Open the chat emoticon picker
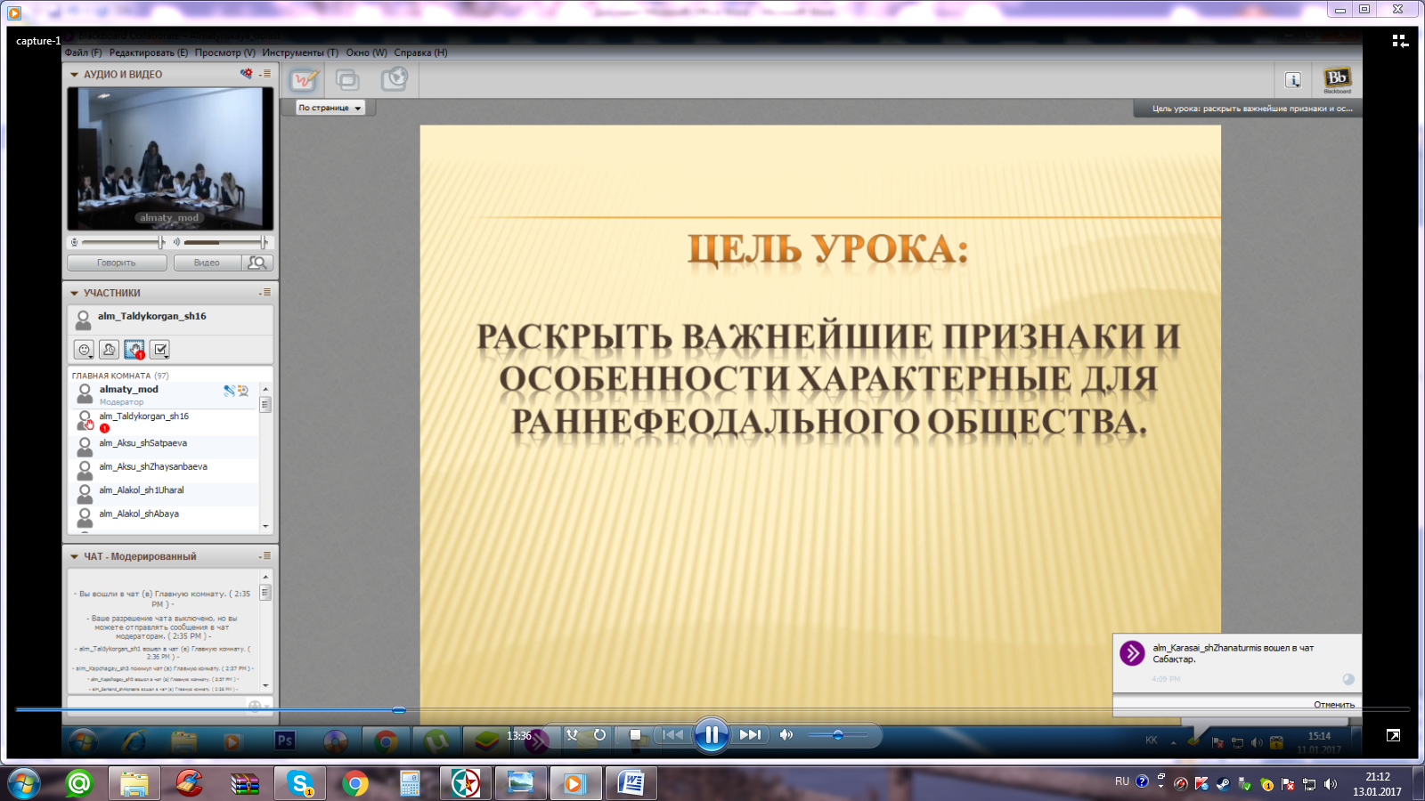The height and width of the screenshot is (801, 1425). pos(256,706)
